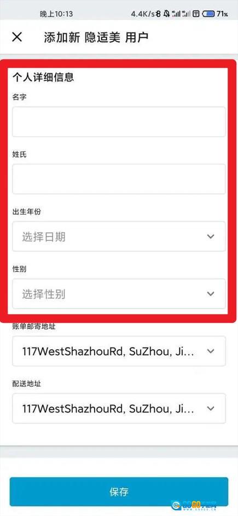Open the 配送地址 delivery address dropdown
The width and height of the screenshot is (238, 516).
tap(119, 408)
